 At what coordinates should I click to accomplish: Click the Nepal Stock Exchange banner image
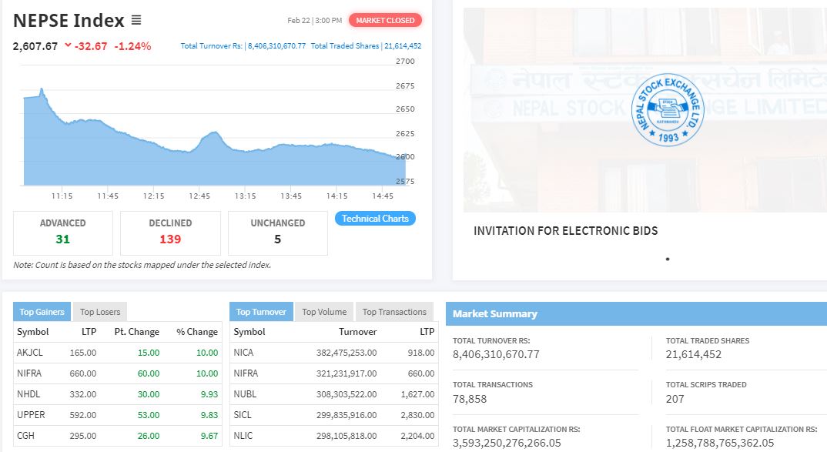[x=645, y=109]
